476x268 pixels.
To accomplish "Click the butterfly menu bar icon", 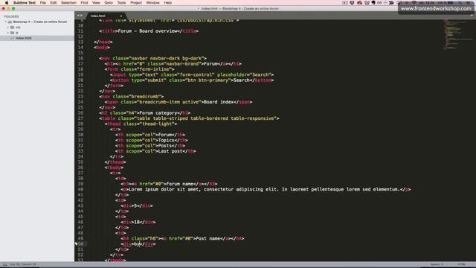I will (367, 3).
